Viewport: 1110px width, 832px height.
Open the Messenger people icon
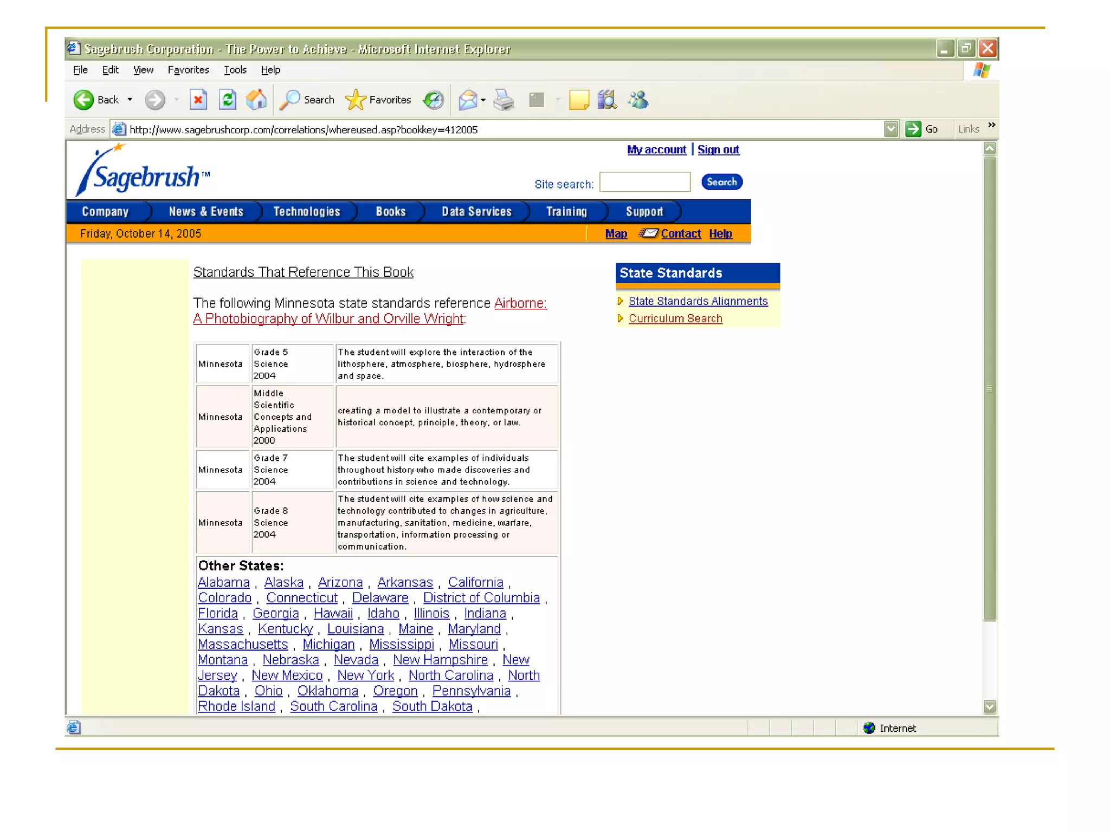638,100
